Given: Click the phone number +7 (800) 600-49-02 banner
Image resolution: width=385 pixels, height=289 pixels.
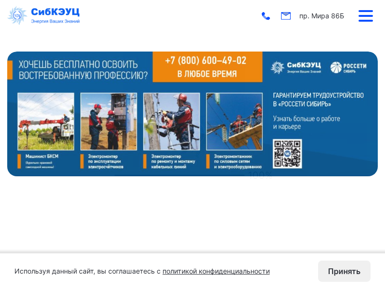Looking at the screenshot, I should tap(207, 67).
